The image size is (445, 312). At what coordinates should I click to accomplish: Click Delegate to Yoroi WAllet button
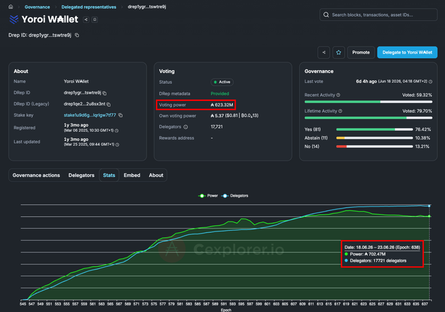[x=407, y=52]
